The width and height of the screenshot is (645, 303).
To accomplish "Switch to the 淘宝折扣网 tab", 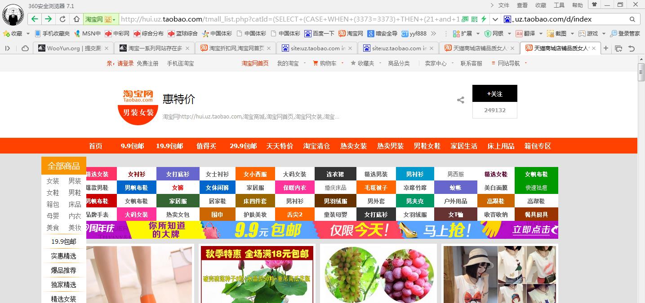I will point(236,48).
